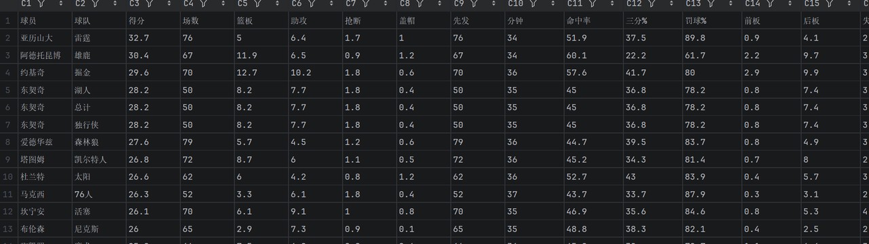Screen dimensions: 869x244
Task: Click the cell '篮板'
Action: [x=262, y=21]
